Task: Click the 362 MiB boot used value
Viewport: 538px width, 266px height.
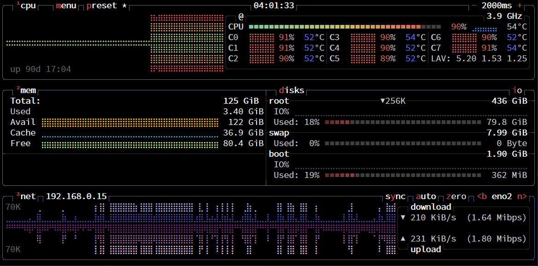Action: (x=509, y=175)
